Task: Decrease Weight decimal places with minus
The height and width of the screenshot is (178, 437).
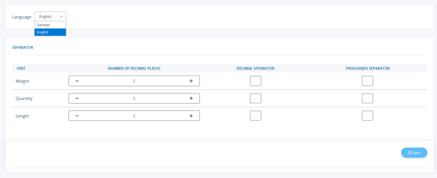Action: coord(77,81)
